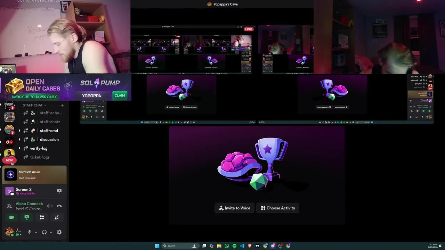The image size is (445, 250).
Task: Open WhatsApp from the taskbar
Action: coord(227,246)
